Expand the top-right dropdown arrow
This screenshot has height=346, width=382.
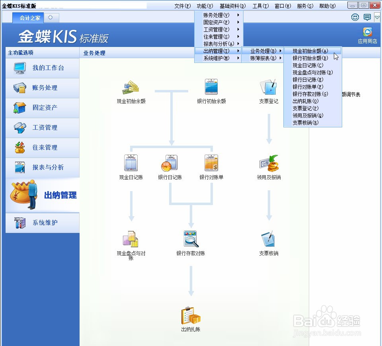pos(377,17)
